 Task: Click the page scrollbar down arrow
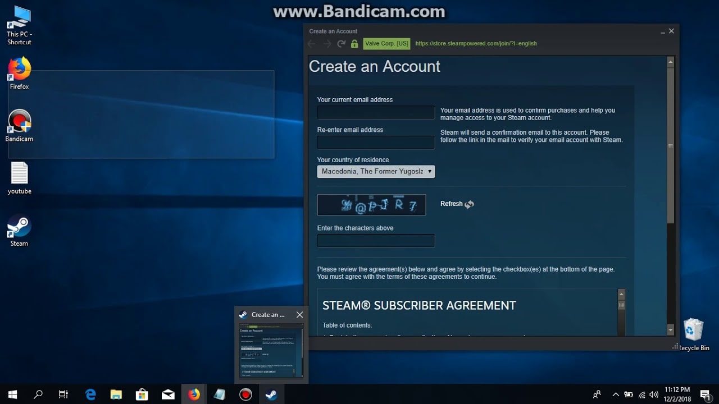[x=670, y=330]
